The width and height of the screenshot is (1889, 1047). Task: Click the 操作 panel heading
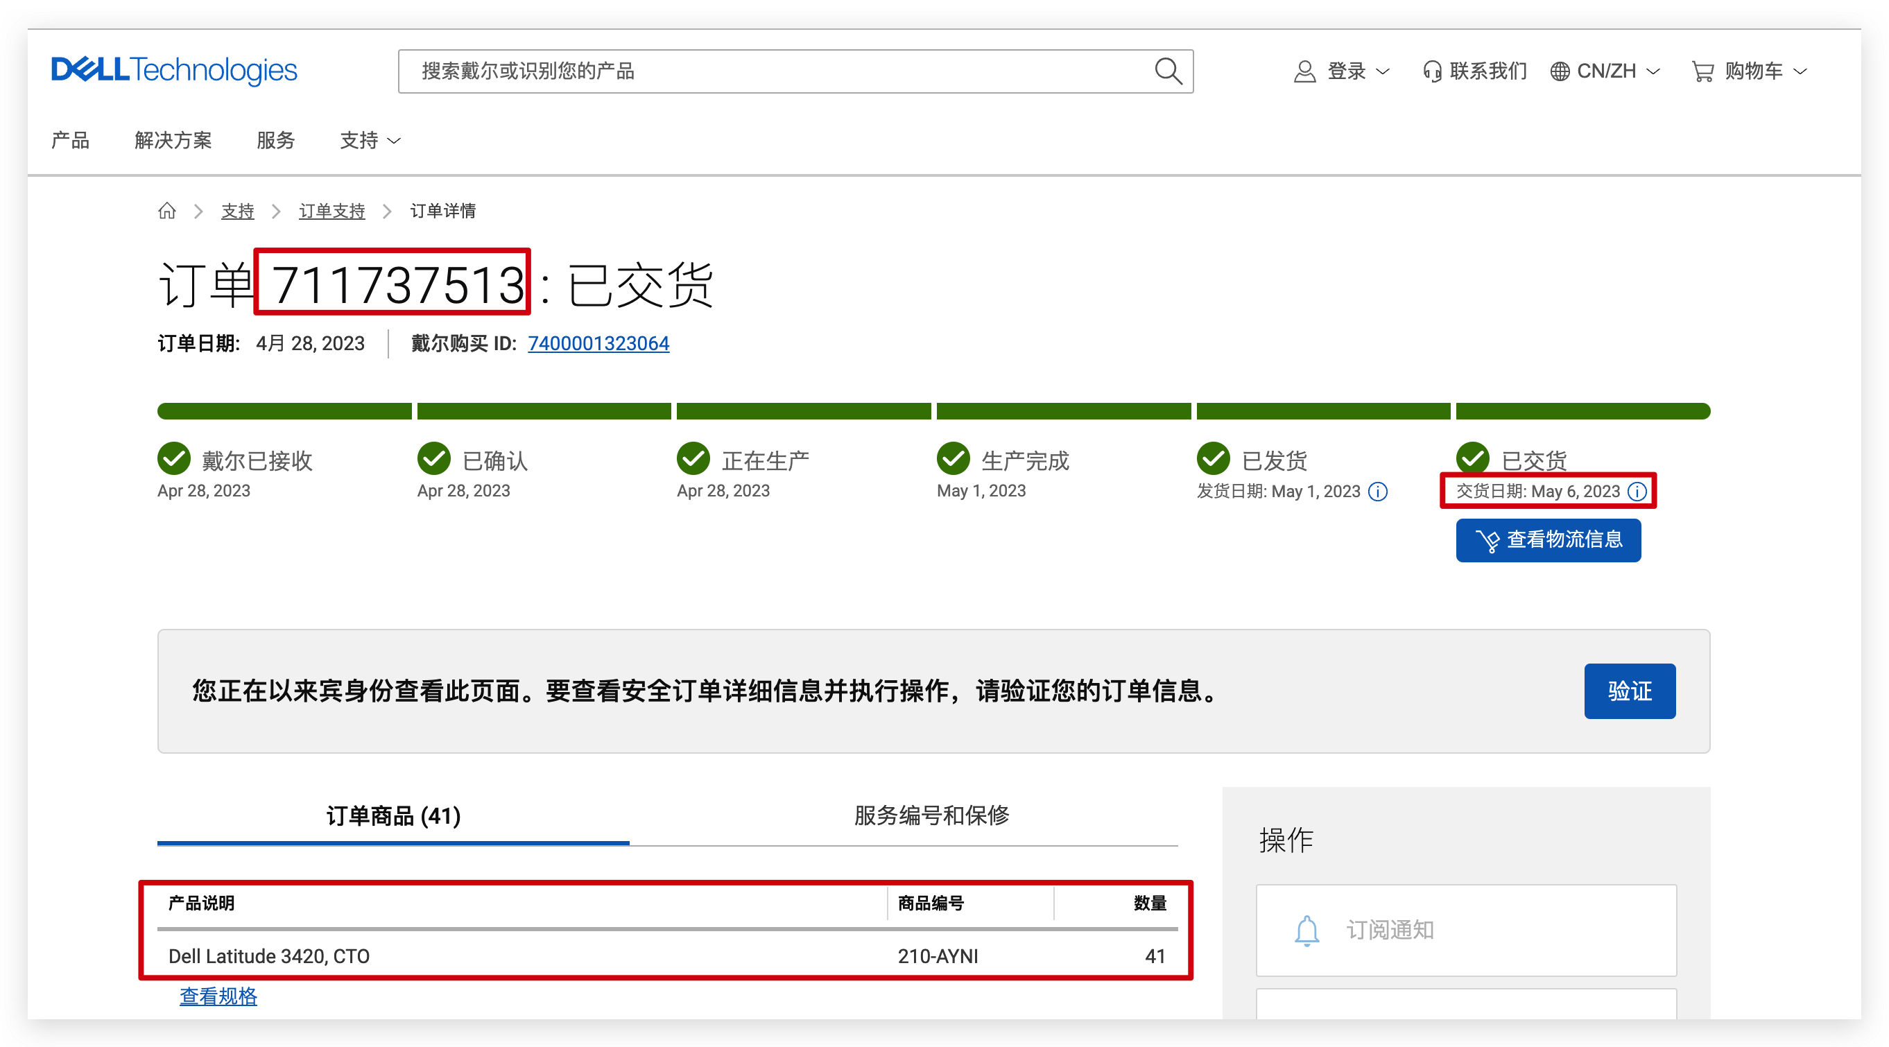point(1286,840)
